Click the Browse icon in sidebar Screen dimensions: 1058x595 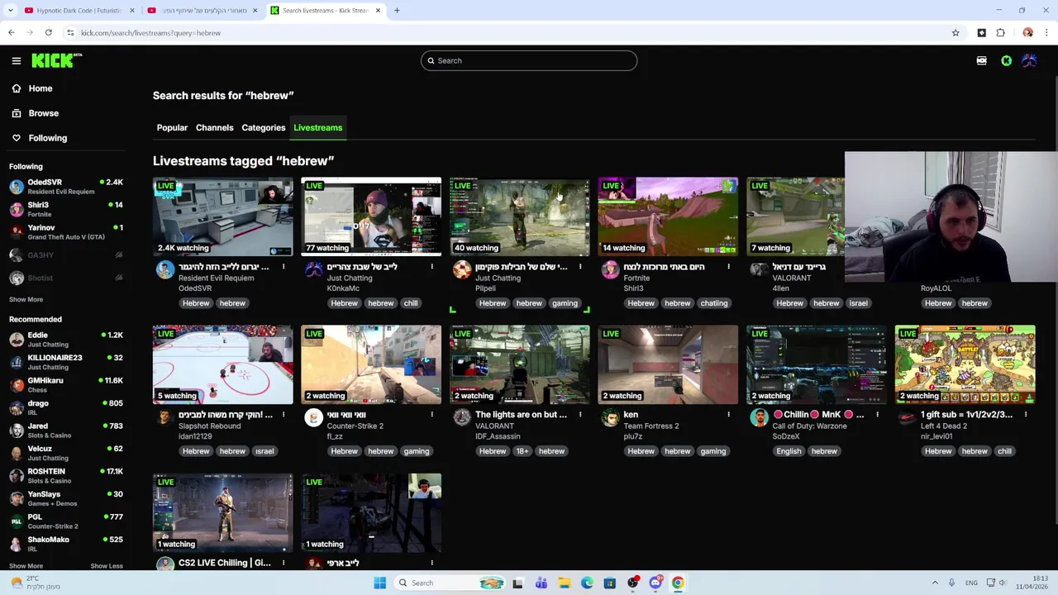pyautogui.click(x=17, y=113)
